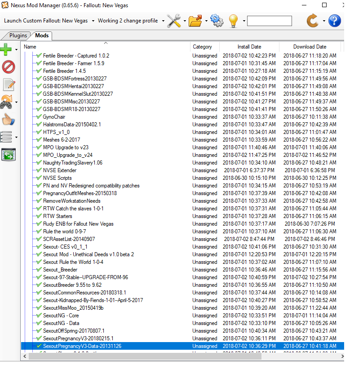
Task: Click the lightbulb tips icon
Action: click(x=233, y=21)
